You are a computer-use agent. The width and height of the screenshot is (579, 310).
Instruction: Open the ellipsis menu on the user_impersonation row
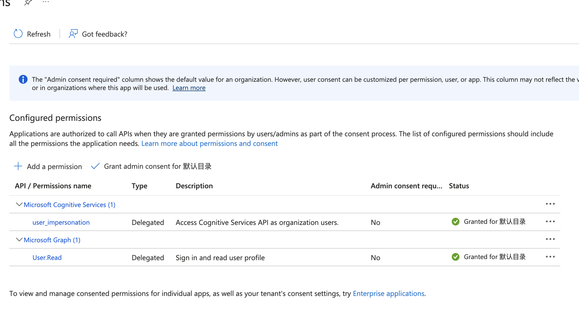tap(550, 222)
